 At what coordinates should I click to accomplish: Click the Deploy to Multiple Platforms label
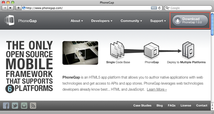pyautogui.click(x=186, y=62)
